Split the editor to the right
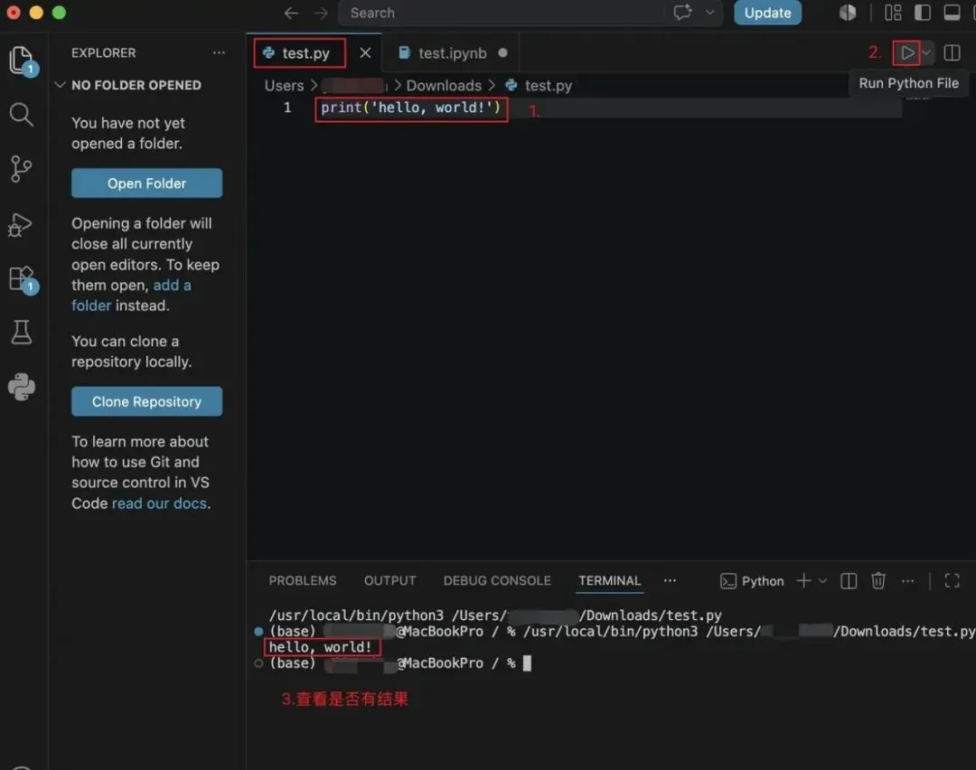Screen dimensions: 976x770 point(952,53)
